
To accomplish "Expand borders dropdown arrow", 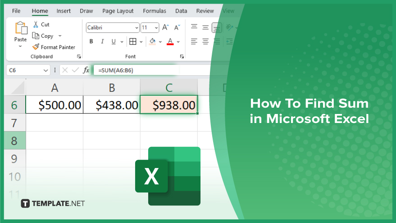I will [x=141, y=41].
